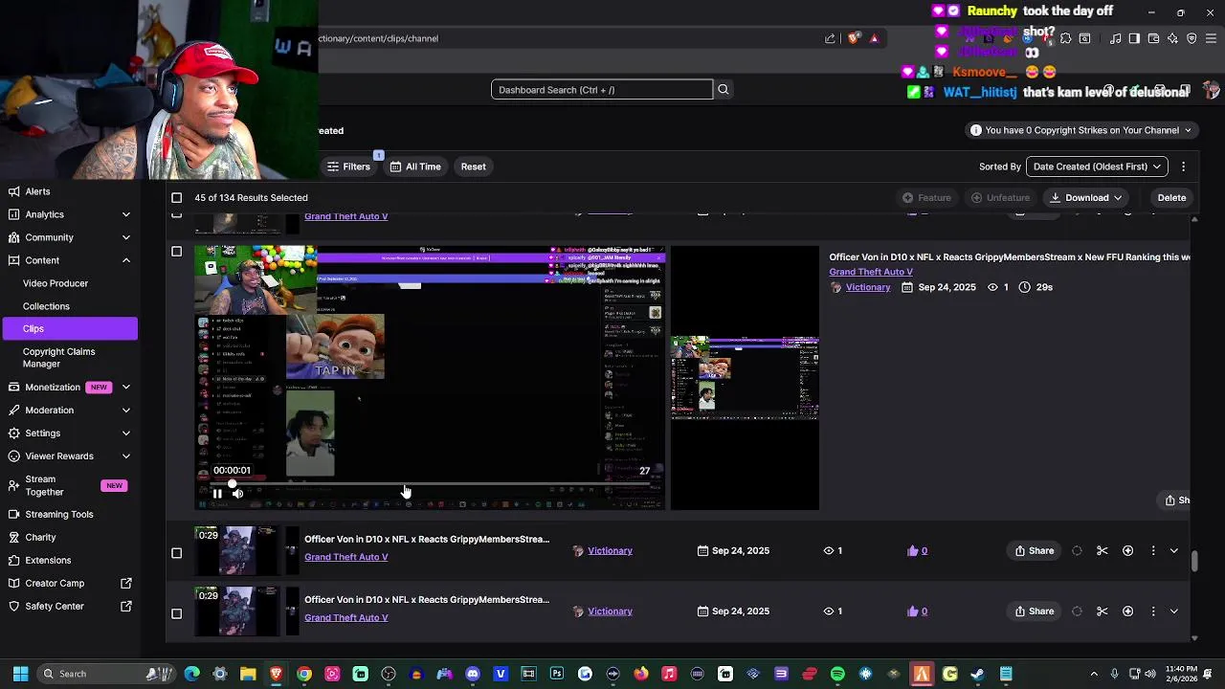Image resolution: width=1225 pixels, height=689 pixels.
Task: Click the dashboard search magnifier icon
Action: [724, 90]
